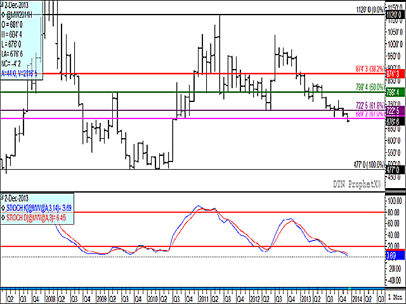
Task: Click the 100.00 stochastic axis label
Action: [x=395, y=201]
